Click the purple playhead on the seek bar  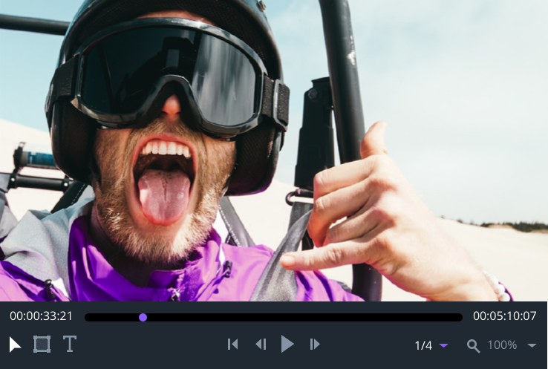[143, 317]
